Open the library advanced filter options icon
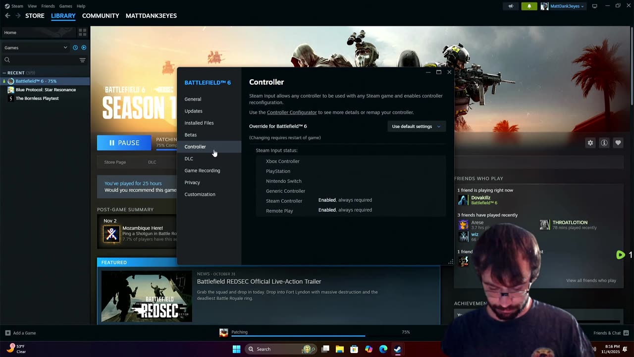This screenshot has height=357, width=634. tap(82, 60)
